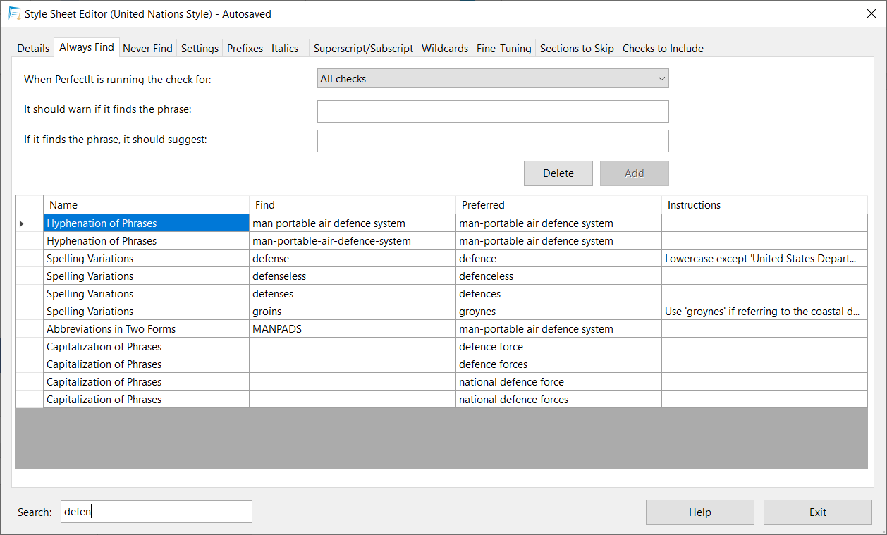Screen dimensions: 887x535
Task: Open the Sections to Skip tab
Action: coord(576,49)
